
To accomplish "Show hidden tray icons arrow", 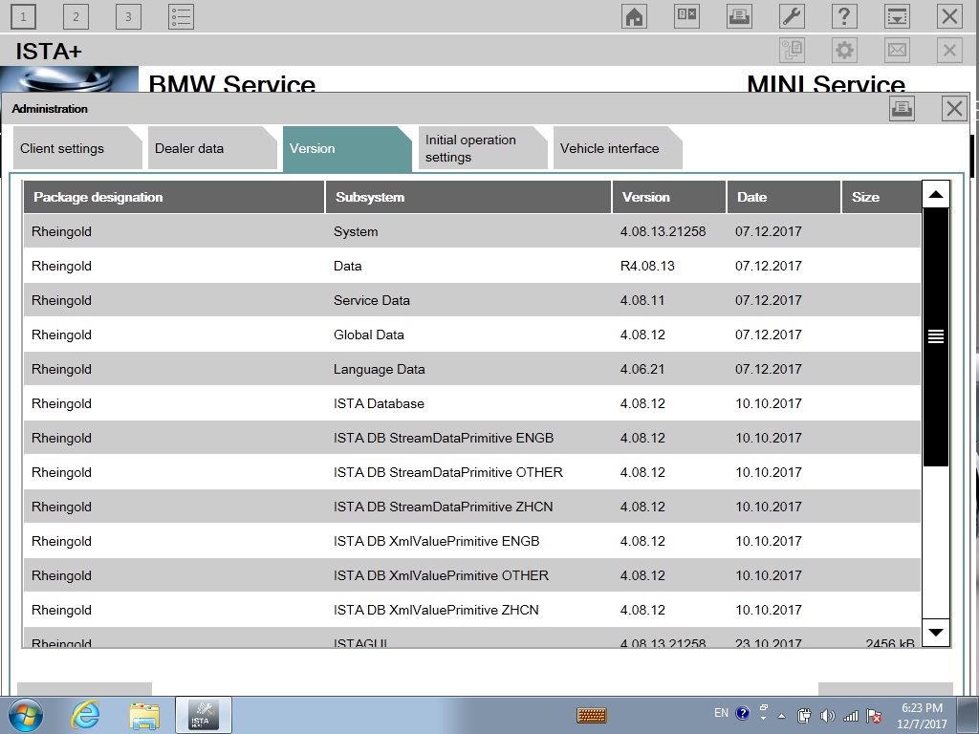I will pyautogui.click(x=782, y=716).
